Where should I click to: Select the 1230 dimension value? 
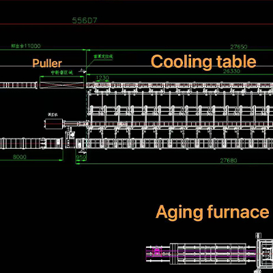[102, 78]
